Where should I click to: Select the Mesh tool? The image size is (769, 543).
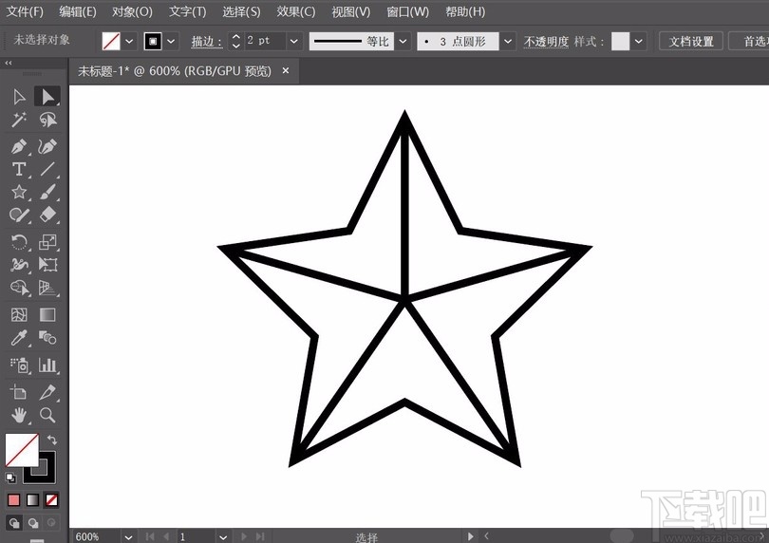[19, 314]
